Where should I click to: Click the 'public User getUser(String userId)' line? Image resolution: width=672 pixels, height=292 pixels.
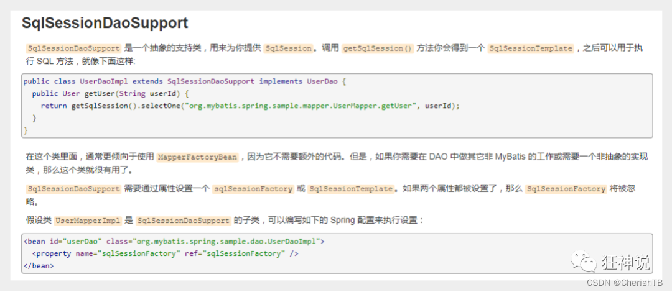coord(111,93)
